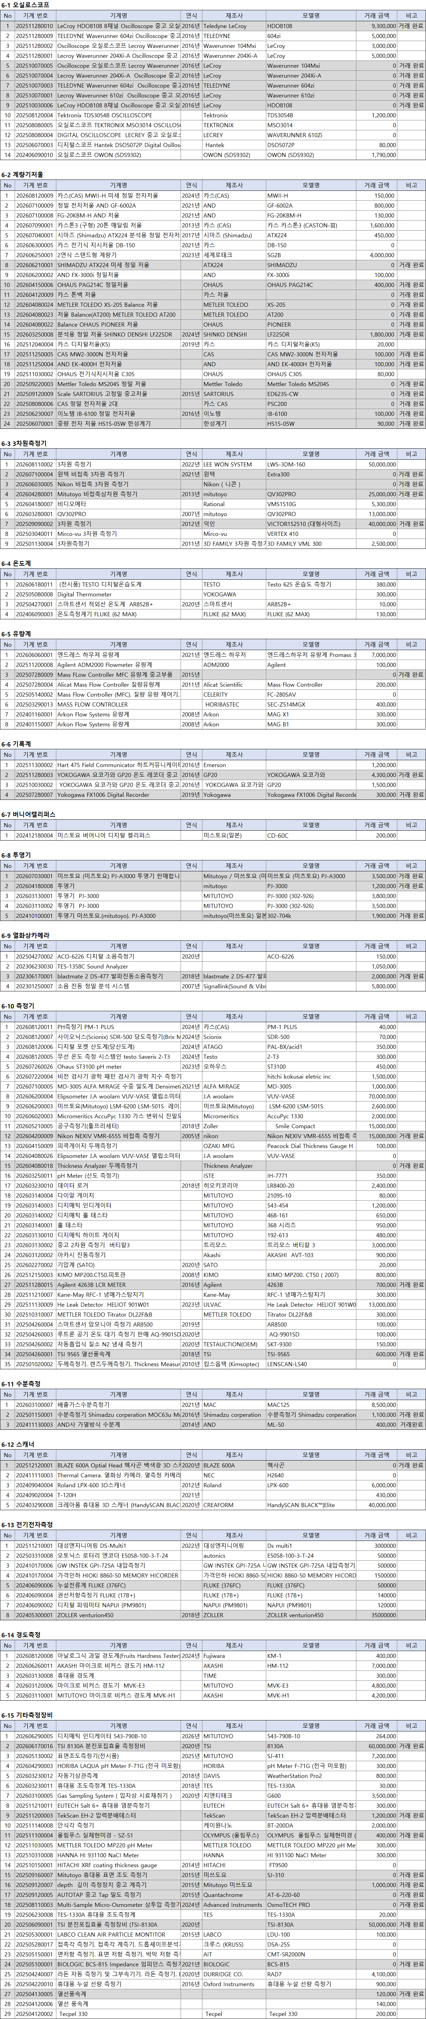Click manufacturer cell Emerson
The width and height of the screenshot is (426, 2019).
click(x=234, y=765)
